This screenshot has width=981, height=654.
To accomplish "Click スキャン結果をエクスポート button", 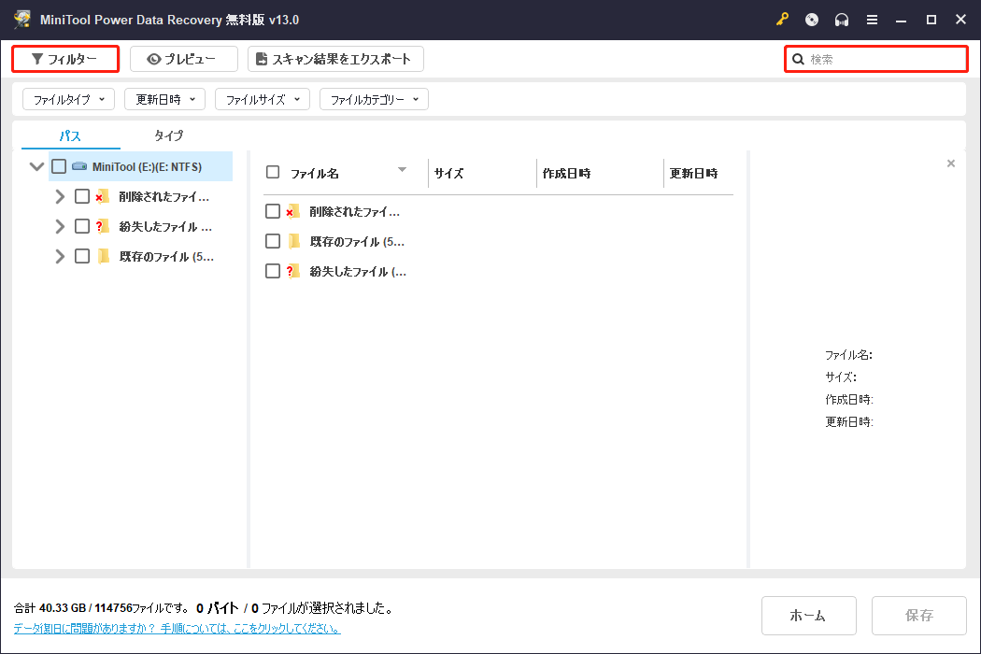I will click(x=336, y=59).
